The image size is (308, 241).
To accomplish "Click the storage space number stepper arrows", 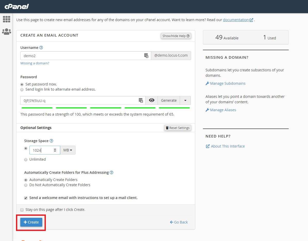I will coord(55,150).
